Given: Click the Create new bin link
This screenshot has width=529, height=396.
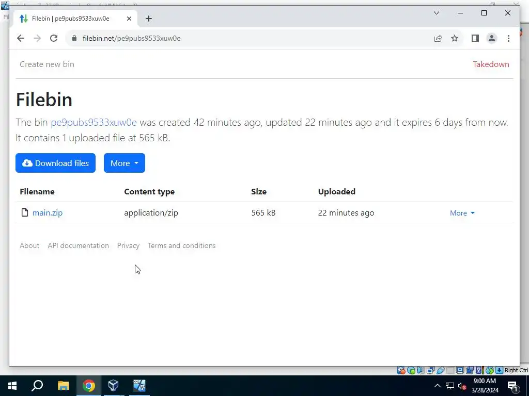Looking at the screenshot, I should click(x=47, y=64).
